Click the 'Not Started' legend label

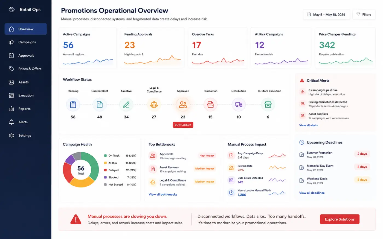(x=116, y=185)
